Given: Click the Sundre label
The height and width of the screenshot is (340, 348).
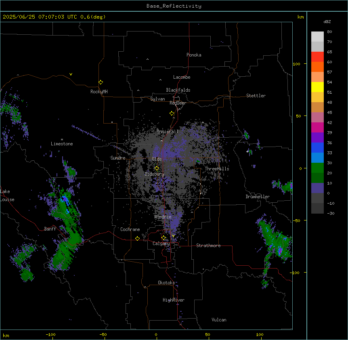Looking at the screenshot, I should point(118,158).
